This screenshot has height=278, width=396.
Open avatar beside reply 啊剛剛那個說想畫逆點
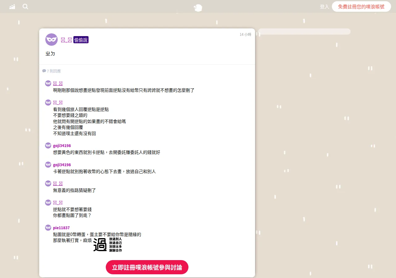point(48,83)
